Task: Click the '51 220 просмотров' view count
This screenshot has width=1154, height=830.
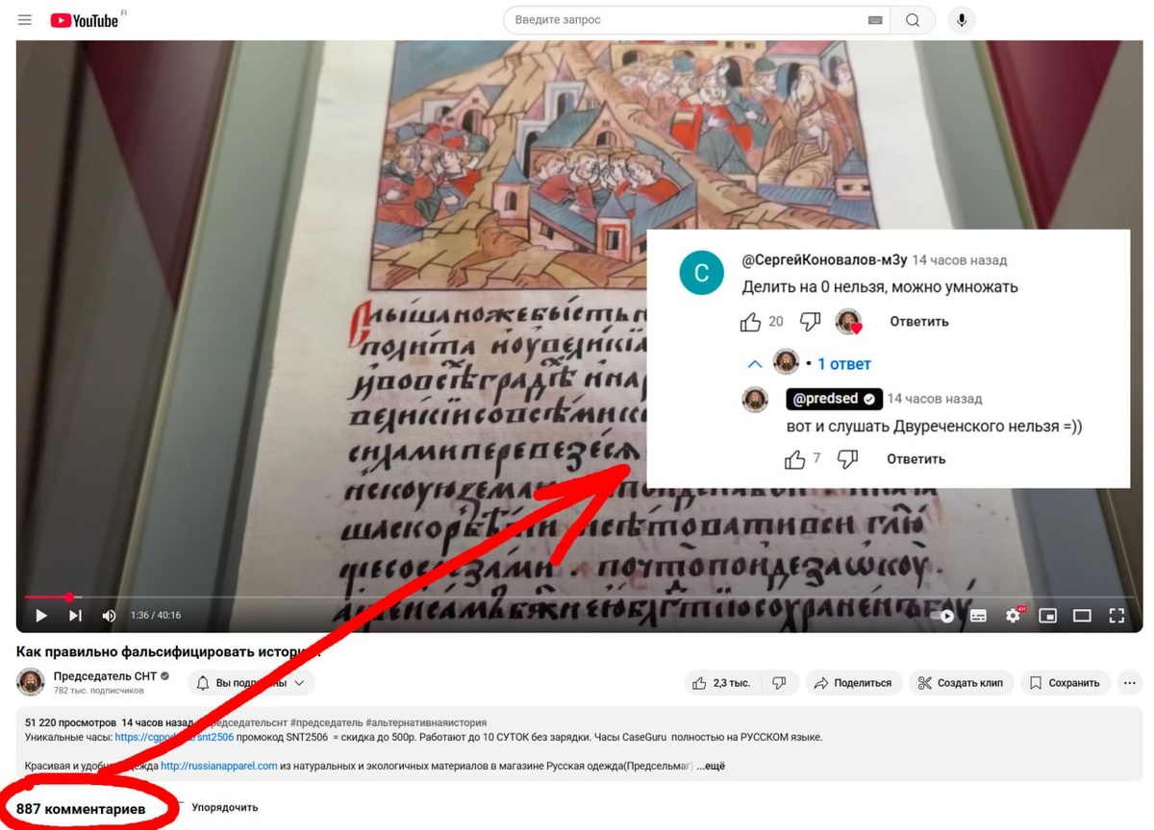Action: coord(68,722)
